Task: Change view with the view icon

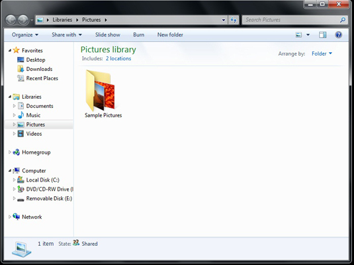Action: pos(298,35)
